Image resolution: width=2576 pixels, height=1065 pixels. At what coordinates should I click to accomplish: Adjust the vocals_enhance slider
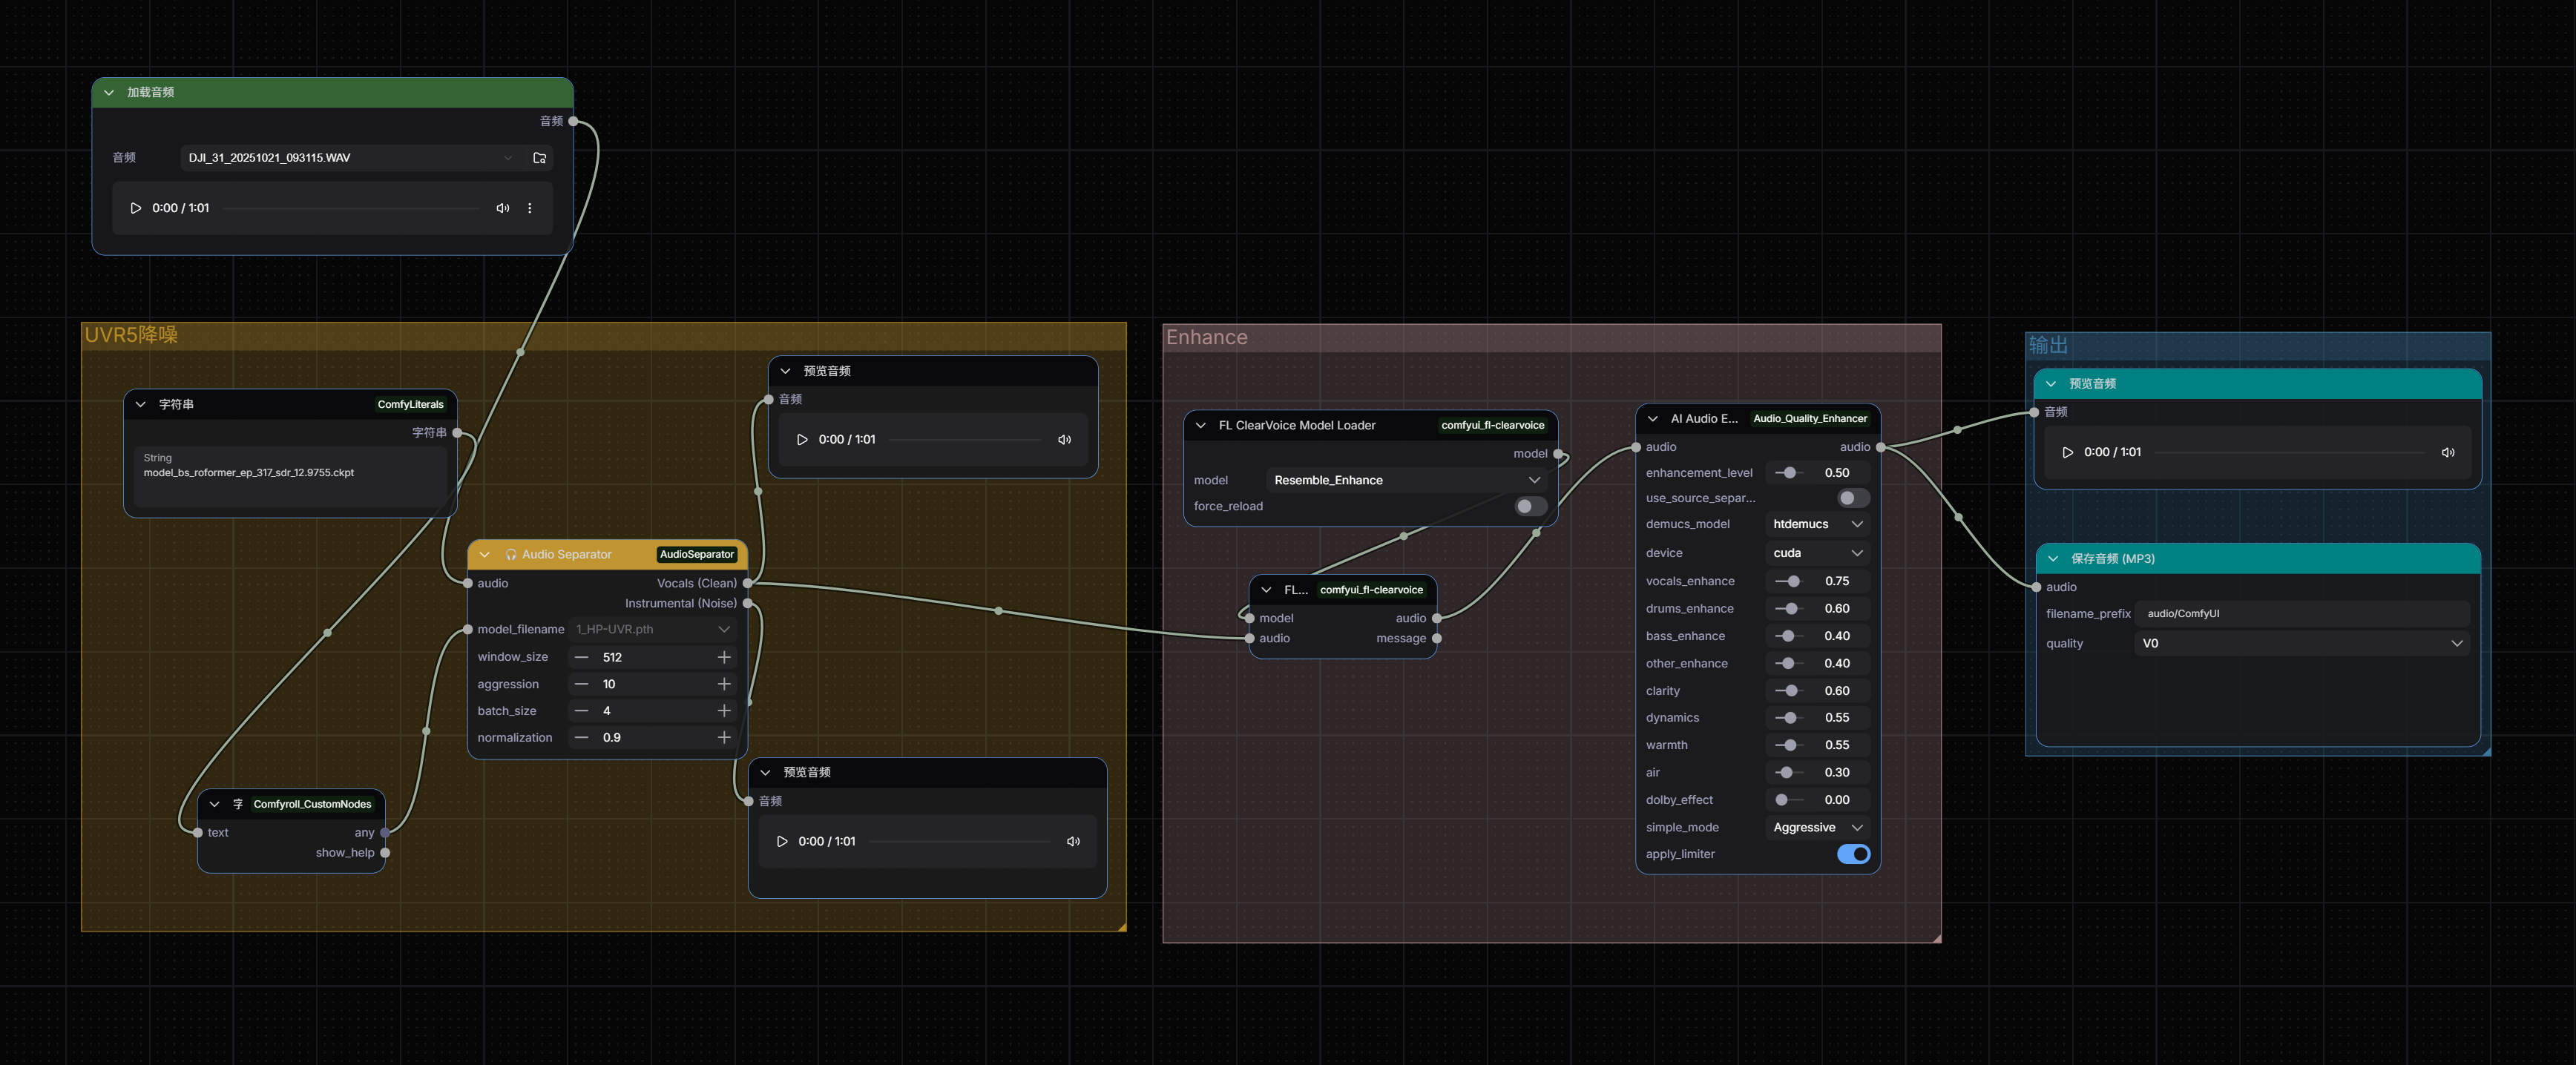(x=1793, y=581)
